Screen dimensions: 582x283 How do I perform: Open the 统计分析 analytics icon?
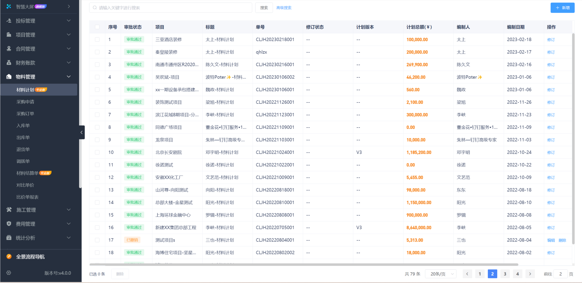(8, 238)
